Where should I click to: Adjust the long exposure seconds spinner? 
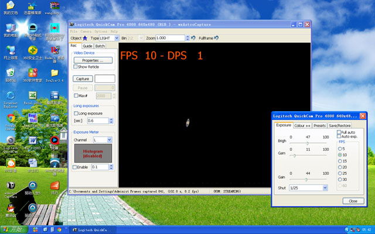pos(111,121)
